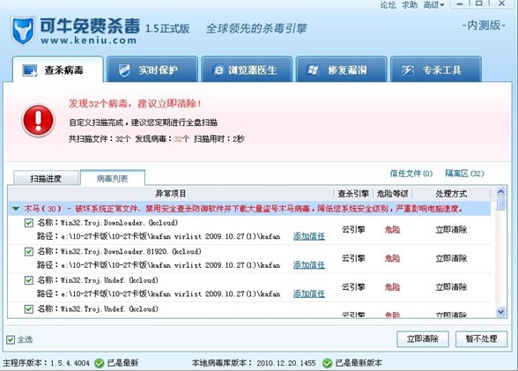
Task: Uncheck Win32.Troj.Downloader.(kcloud) entry checkbox
Action: (x=29, y=223)
